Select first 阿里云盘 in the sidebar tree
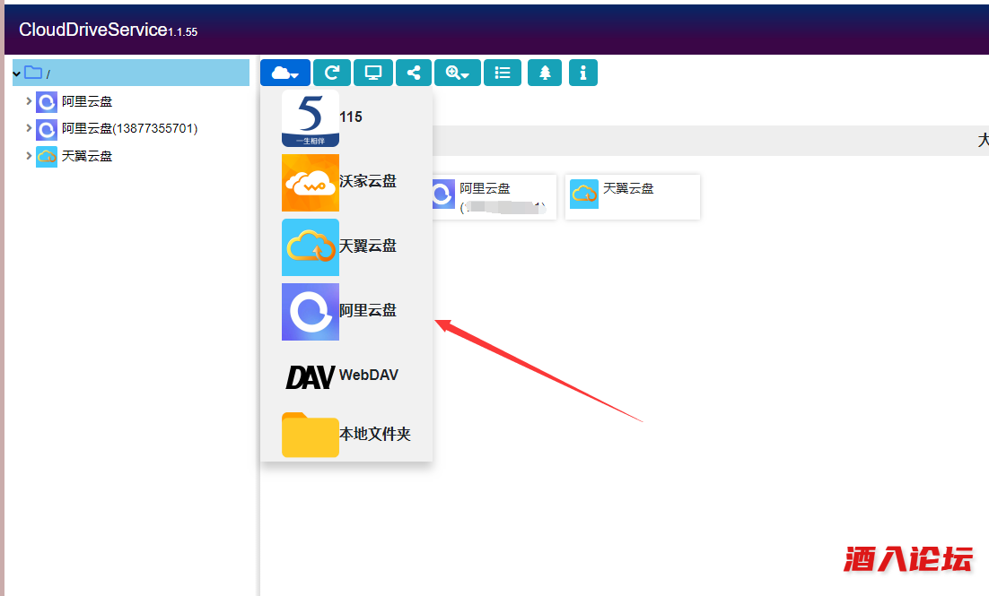The image size is (989, 596). (87, 101)
